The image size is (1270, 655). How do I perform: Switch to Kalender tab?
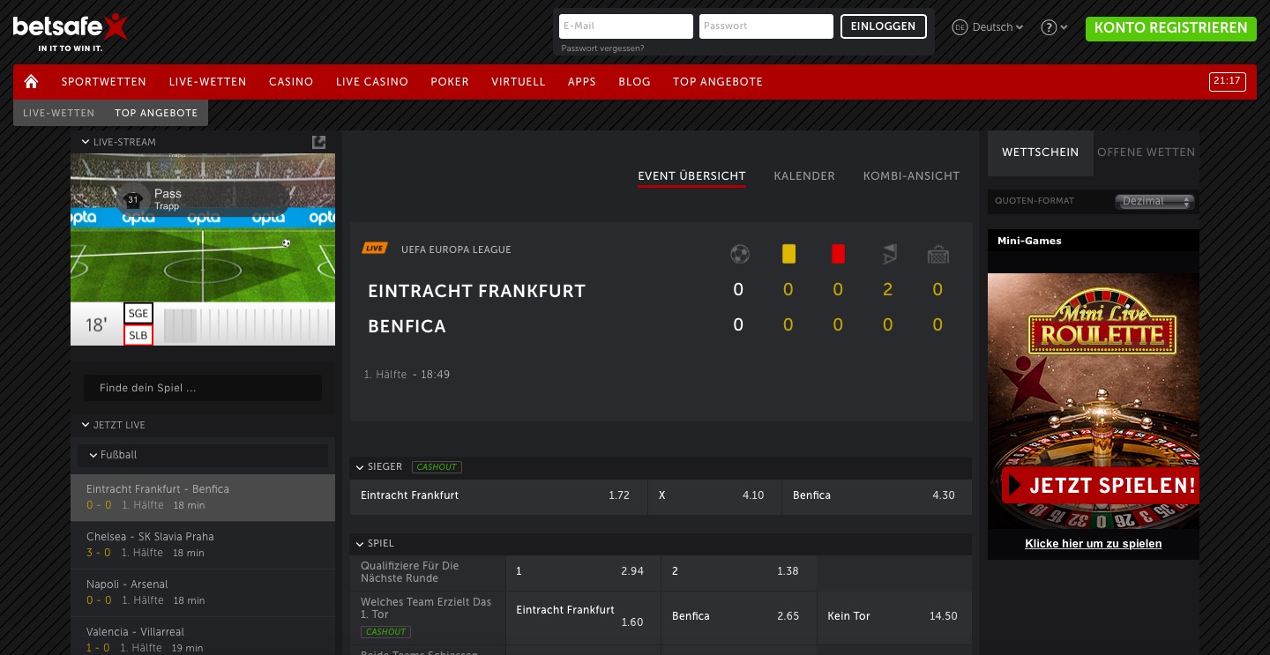click(x=804, y=176)
